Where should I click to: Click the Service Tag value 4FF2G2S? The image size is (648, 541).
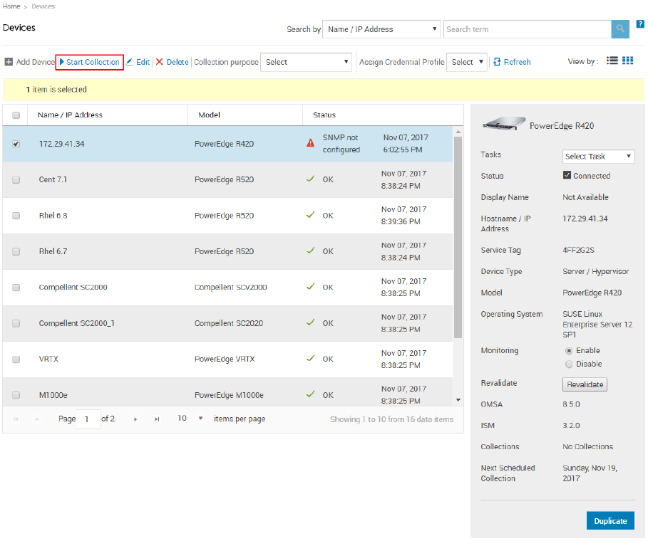point(578,250)
